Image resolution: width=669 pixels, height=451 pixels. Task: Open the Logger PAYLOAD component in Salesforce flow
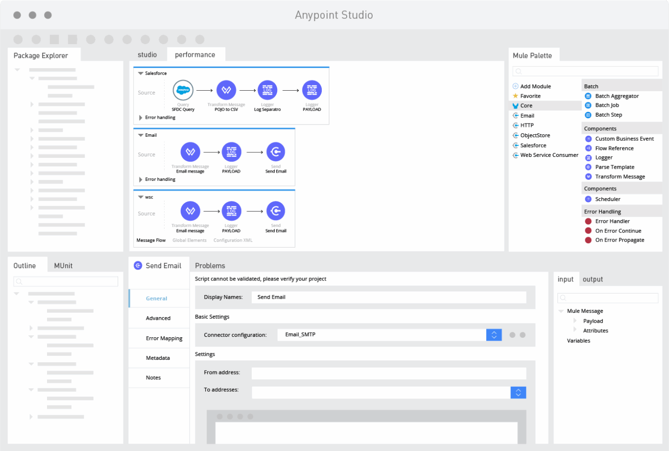point(311,90)
